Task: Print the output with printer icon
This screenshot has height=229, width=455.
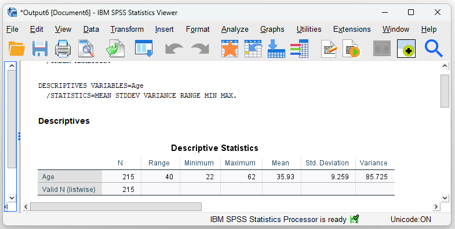Action: coord(63,49)
